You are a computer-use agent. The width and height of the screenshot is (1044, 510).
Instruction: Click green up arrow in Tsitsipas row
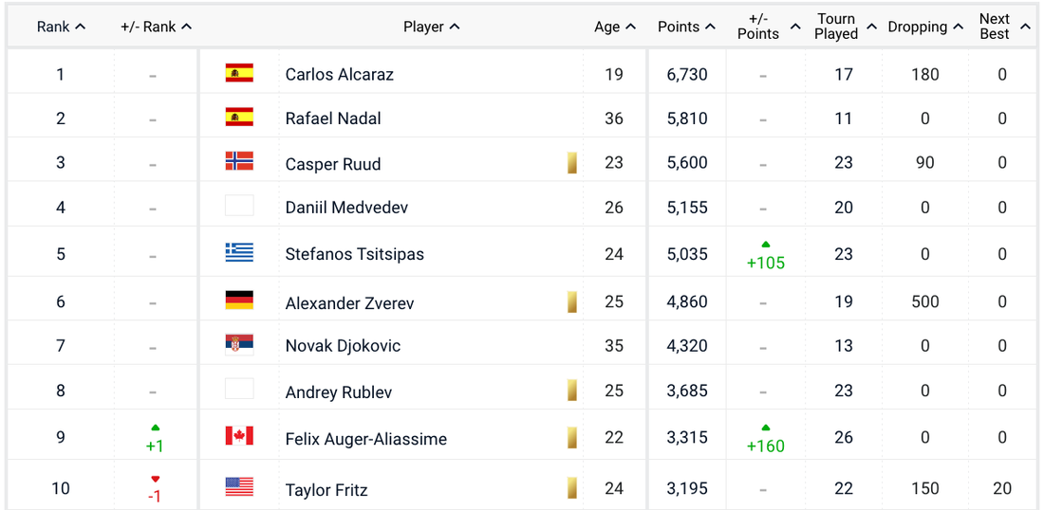pos(766,246)
